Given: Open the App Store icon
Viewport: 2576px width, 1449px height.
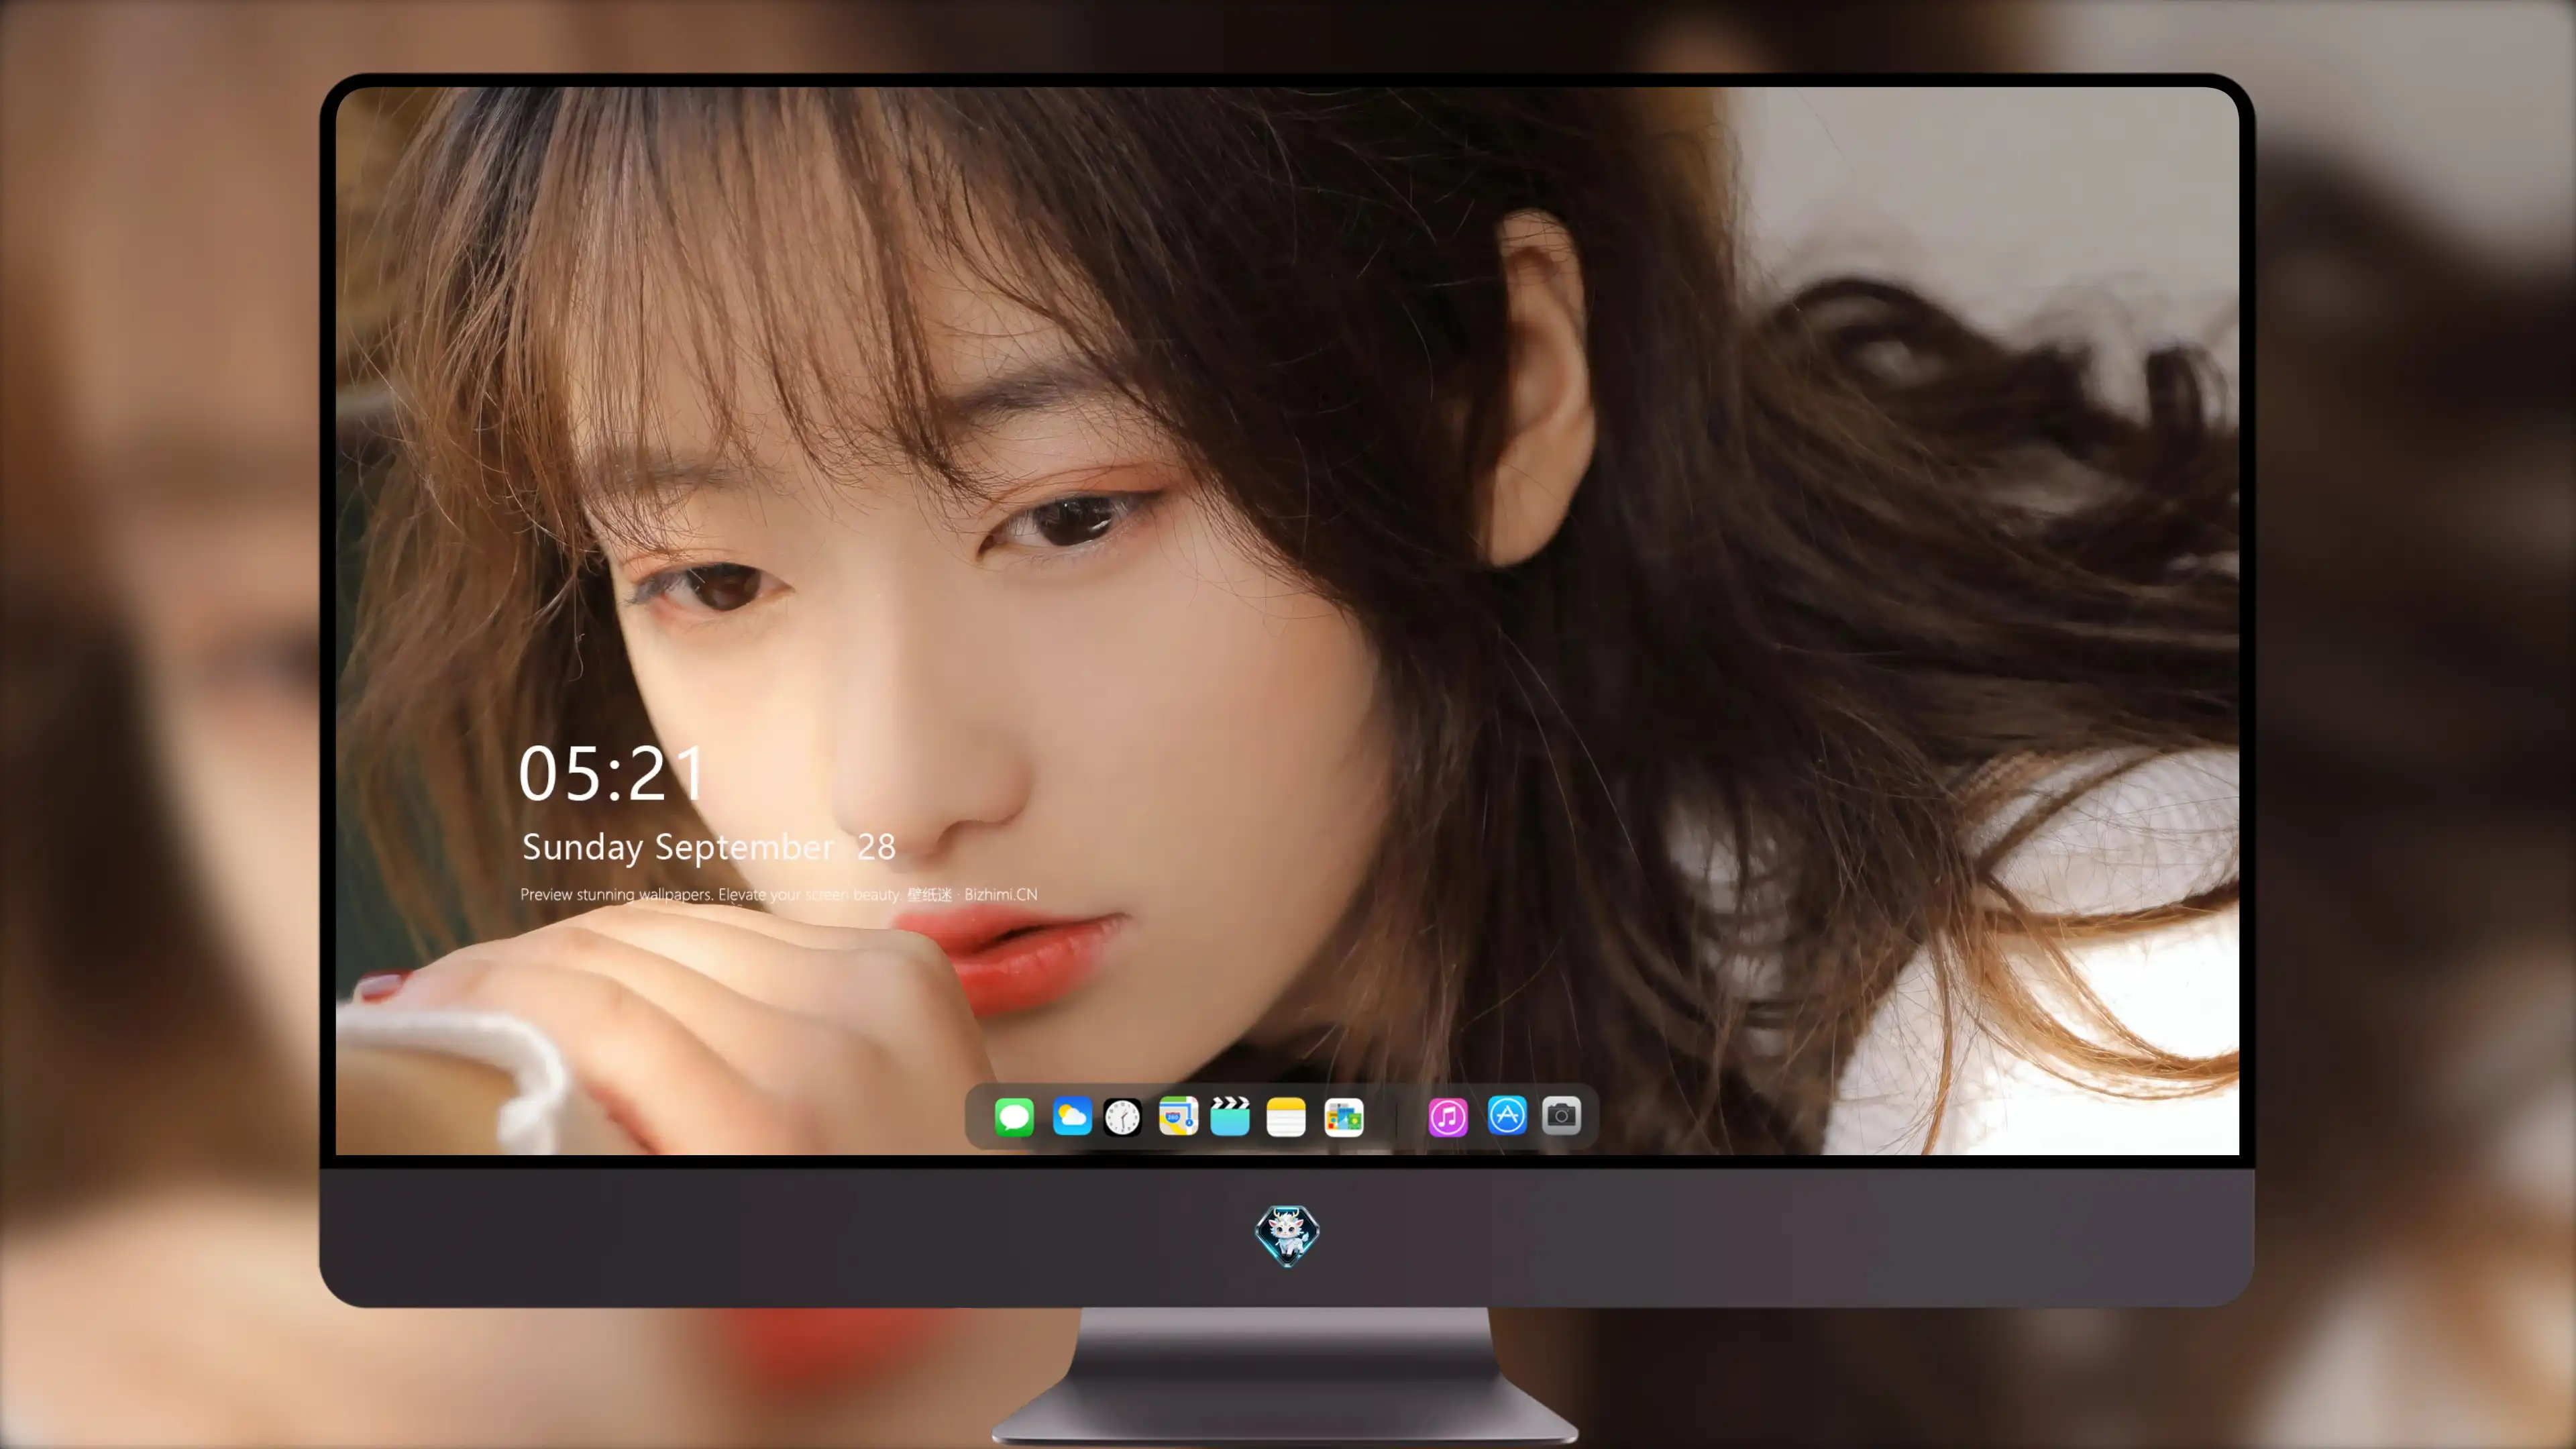Looking at the screenshot, I should [x=1507, y=1116].
